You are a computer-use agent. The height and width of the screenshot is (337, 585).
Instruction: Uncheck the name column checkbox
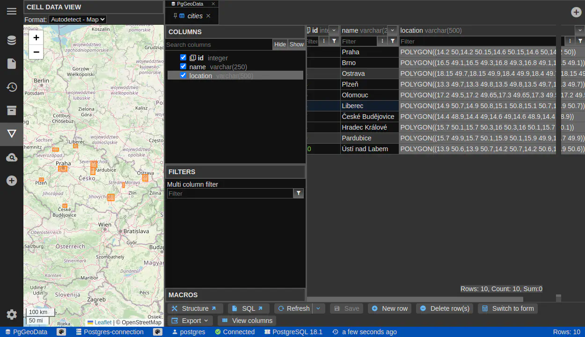[183, 66]
